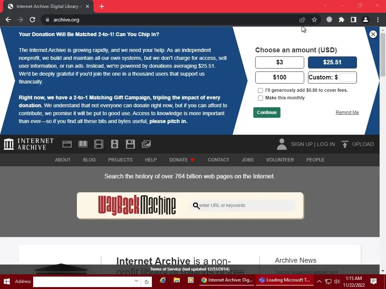This screenshot has width=386, height=289.
Task: Click the Wayback Machine logo
Action: tap(137, 205)
